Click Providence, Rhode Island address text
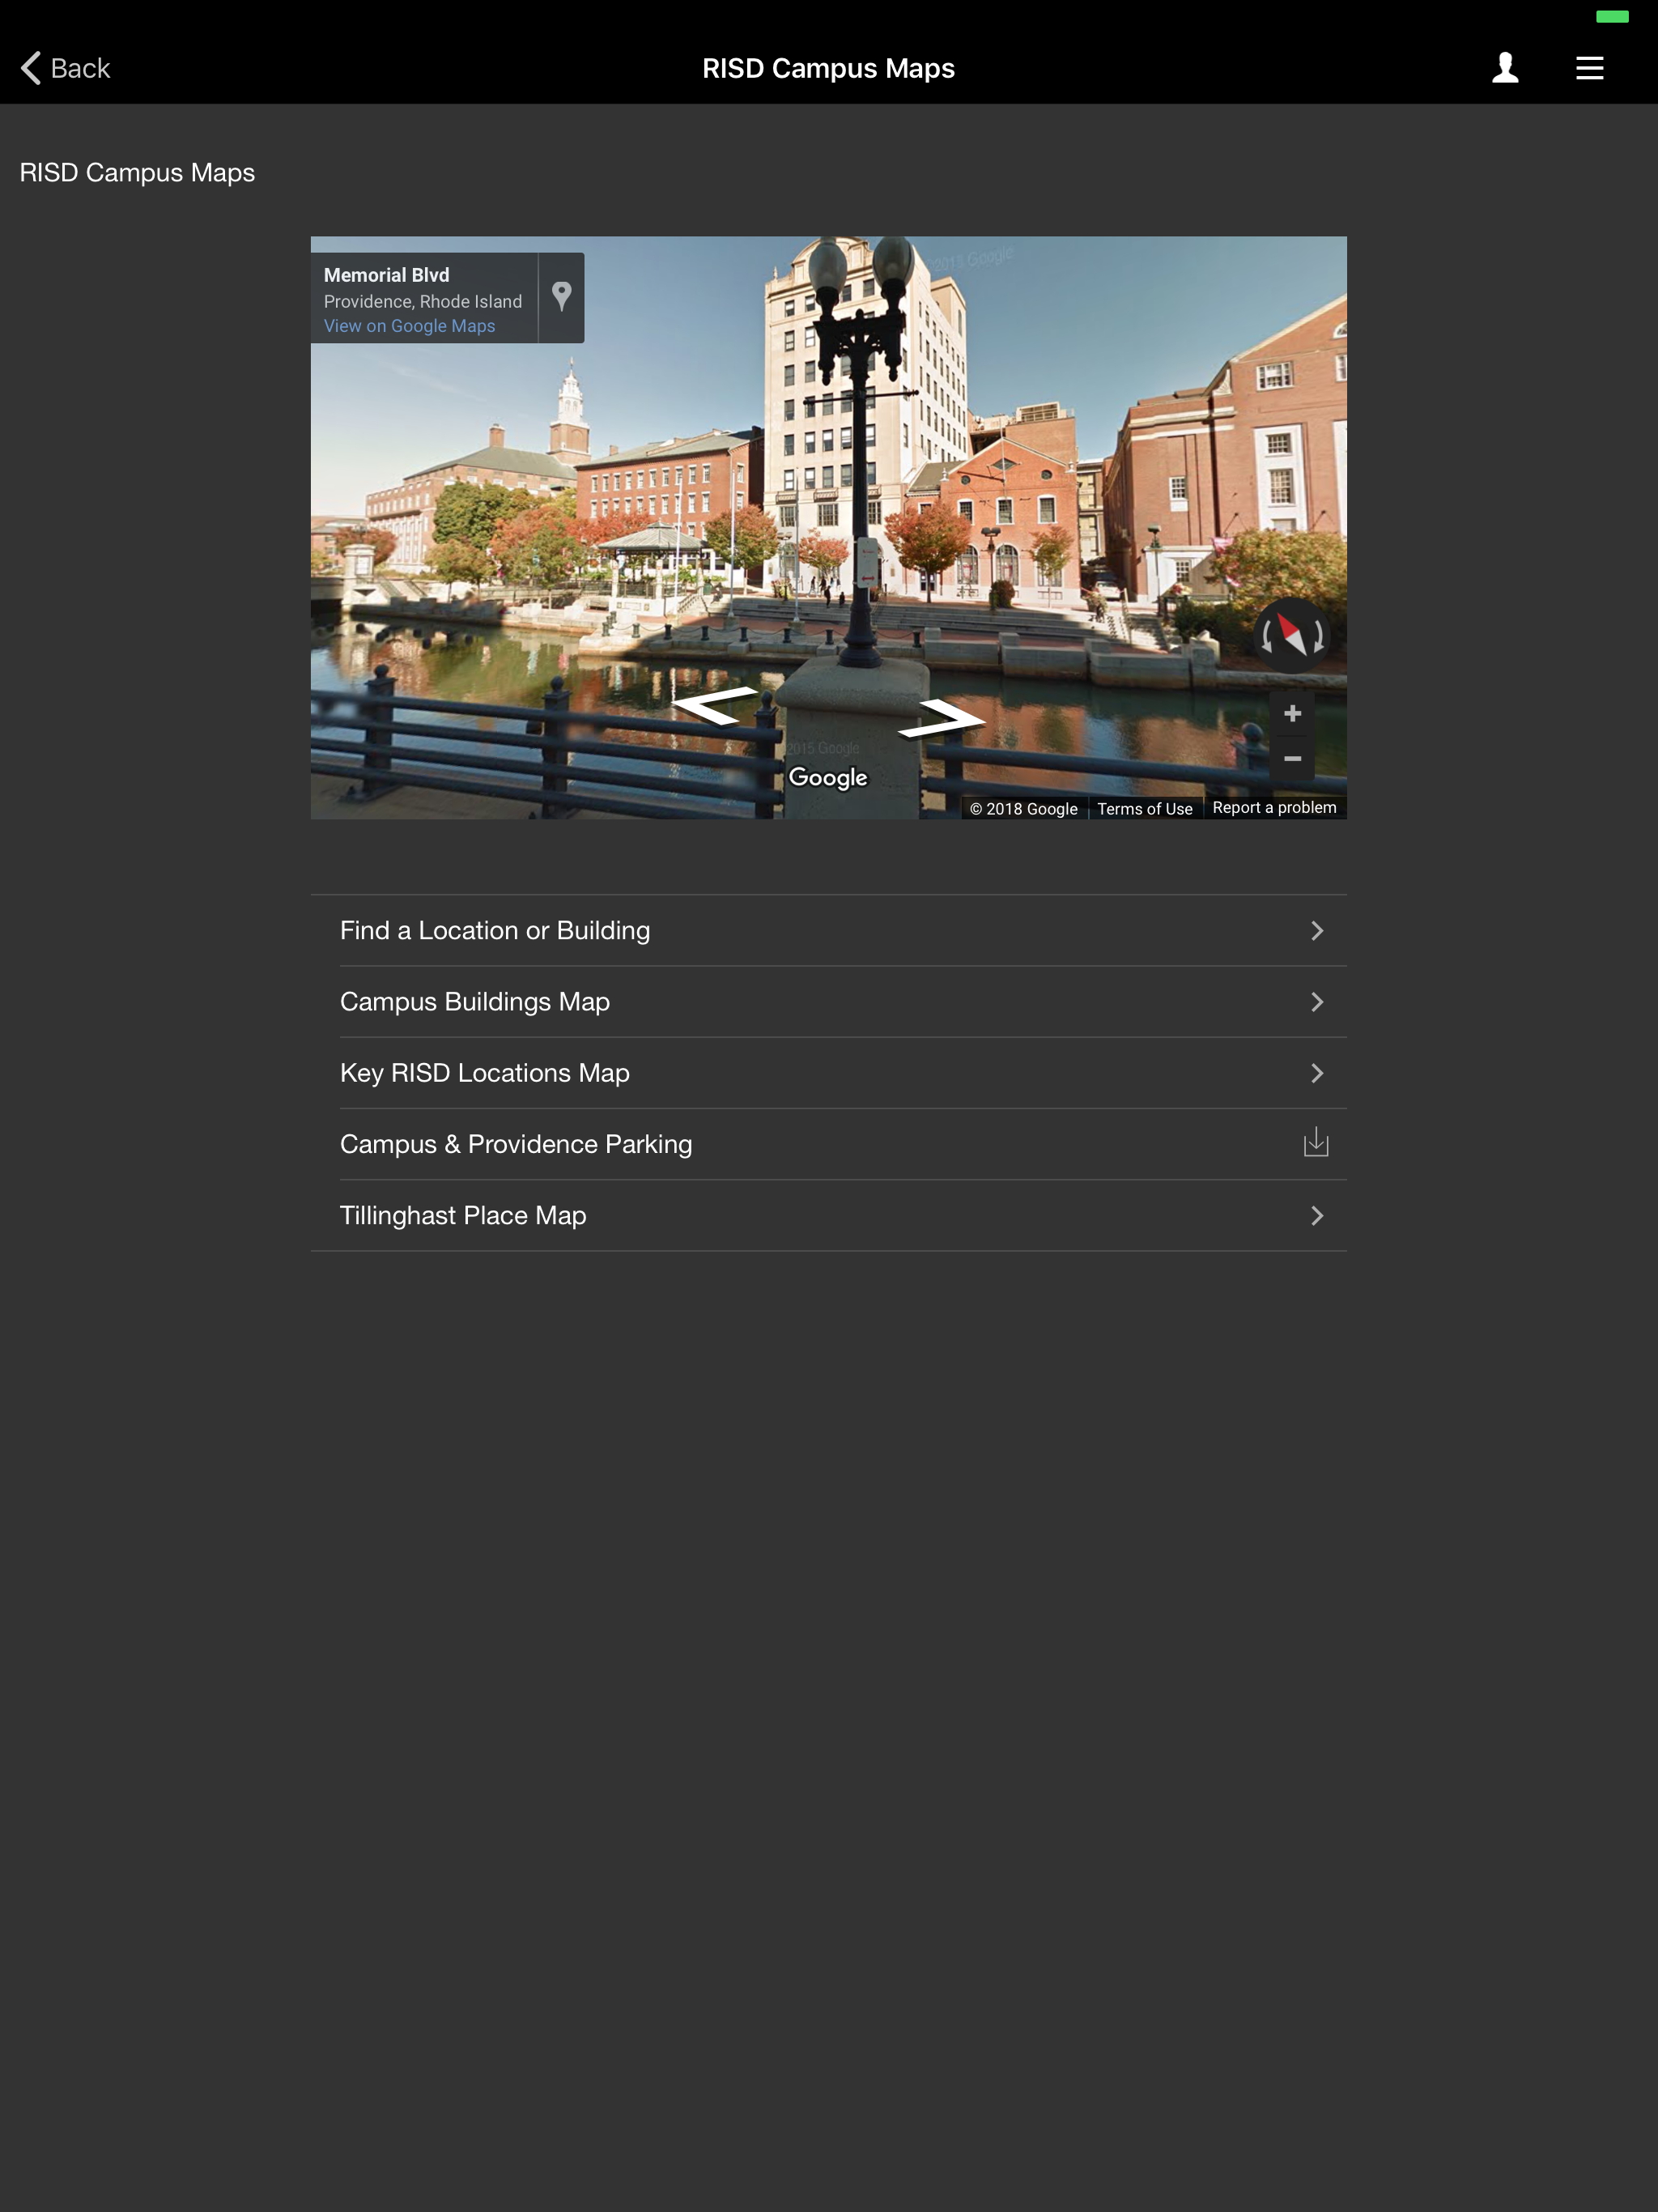This screenshot has width=1658, height=2212. click(422, 301)
